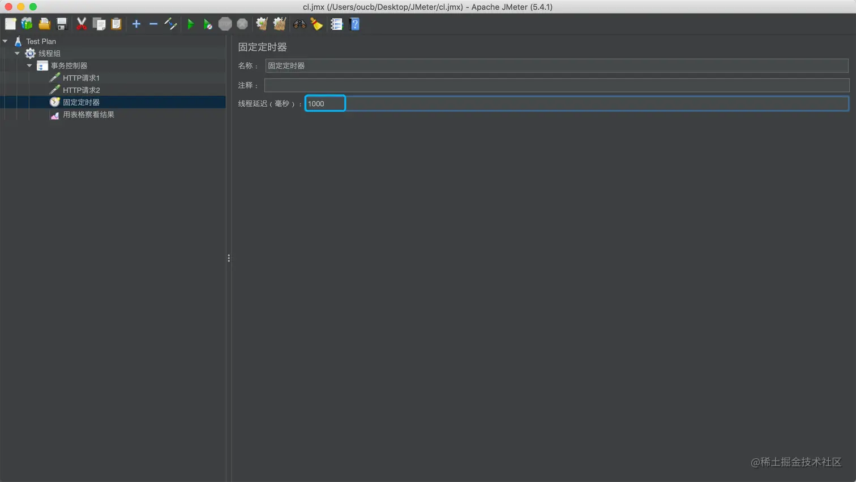This screenshot has height=482, width=856.
Task: Collapse all tree nodes with minus icon
Action: tap(153, 24)
